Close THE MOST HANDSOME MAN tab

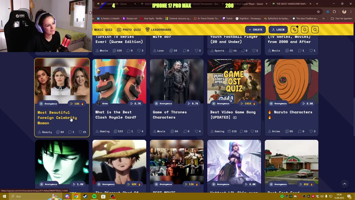tap(310, 4)
